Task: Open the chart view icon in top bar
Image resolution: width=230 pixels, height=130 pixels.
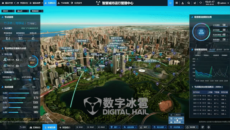Action: click(170, 3)
